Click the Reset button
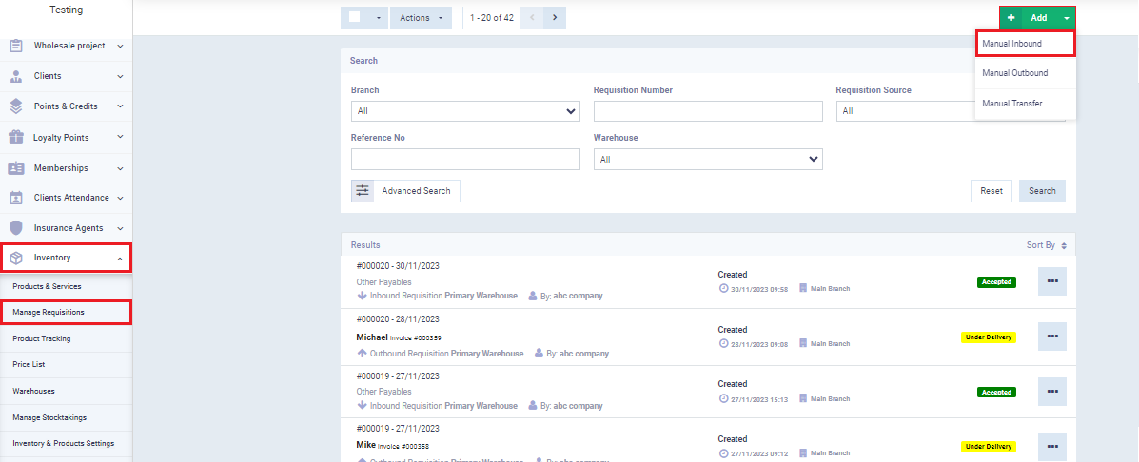This screenshot has width=1139, height=462. 991,191
